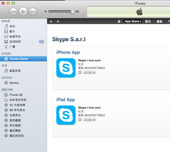Open 音乐 library in sidebar
Image resolution: width=170 pixels, height=152 pixels.
click(23, 26)
